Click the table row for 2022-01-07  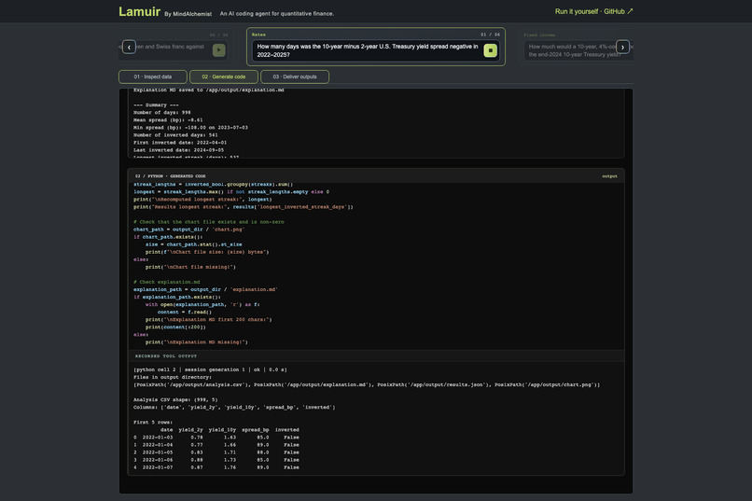click(216, 467)
